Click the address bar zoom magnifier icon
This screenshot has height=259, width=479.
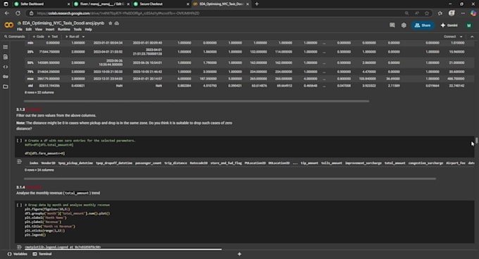406,13
